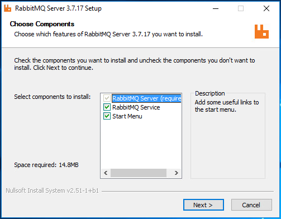281x219 pixels.
Task: Uncheck the RabbitMQ Service checkbox
Action: [107, 107]
